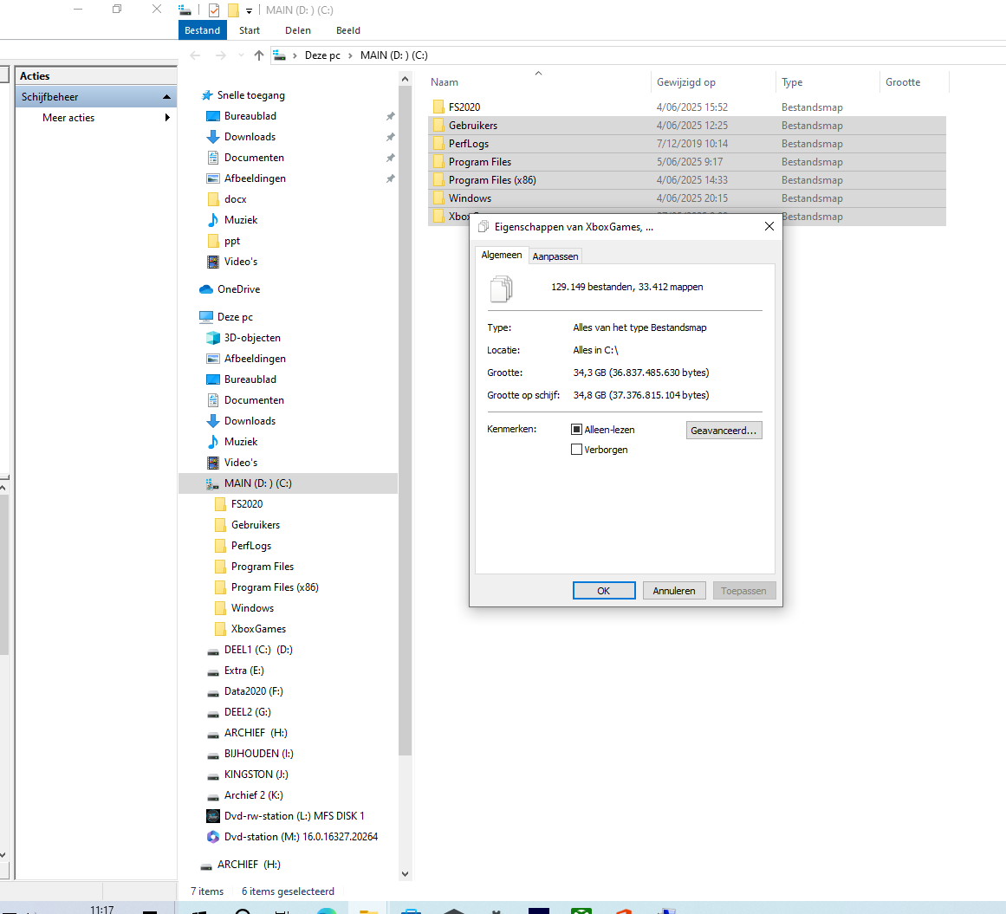Switch to the Aanpassen tab
The height and width of the screenshot is (914, 1006).
click(x=555, y=256)
